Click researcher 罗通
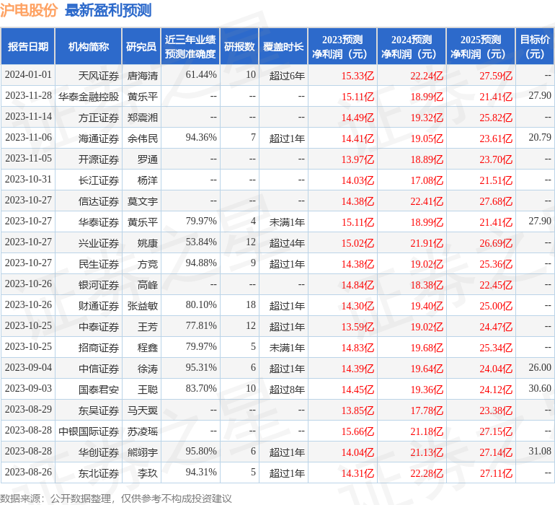This screenshot has height=505, width=555. [148, 159]
